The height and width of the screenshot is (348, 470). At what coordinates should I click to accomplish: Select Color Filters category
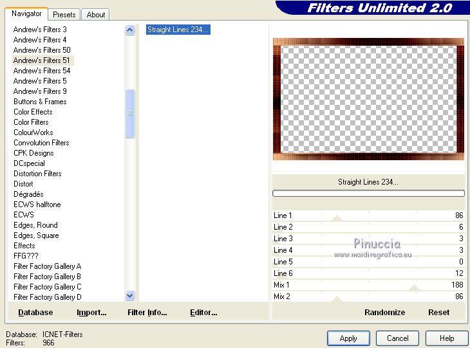31,122
